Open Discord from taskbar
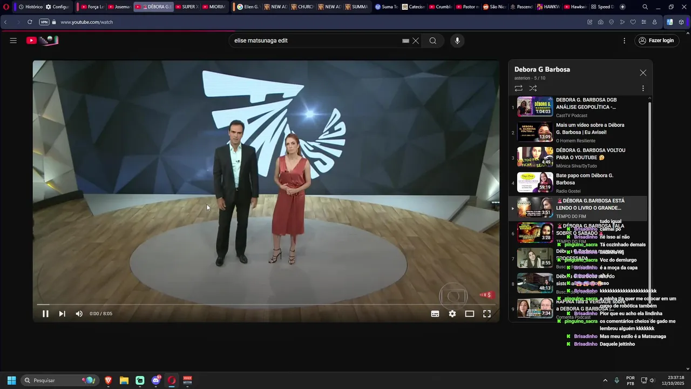This screenshot has width=691, height=389. 156,380
